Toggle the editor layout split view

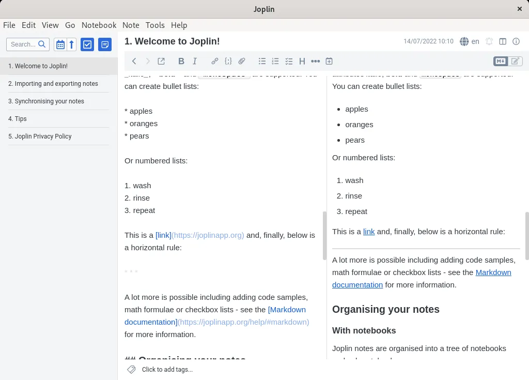click(502, 41)
